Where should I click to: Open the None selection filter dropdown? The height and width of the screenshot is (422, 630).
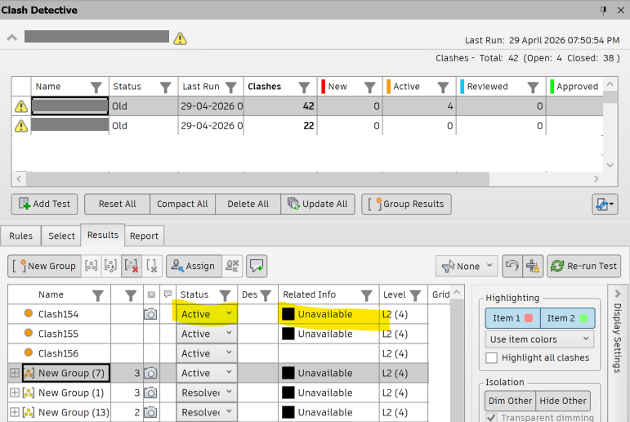pos(467,266)
